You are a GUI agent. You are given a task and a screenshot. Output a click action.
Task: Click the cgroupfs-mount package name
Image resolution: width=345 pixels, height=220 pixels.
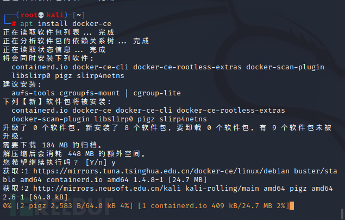(x=90, y=93)
